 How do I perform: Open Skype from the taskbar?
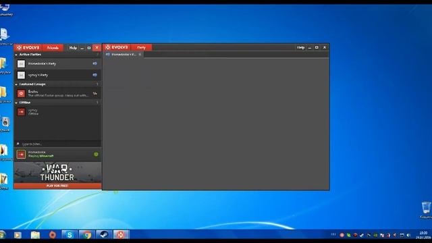click(70, 235)
